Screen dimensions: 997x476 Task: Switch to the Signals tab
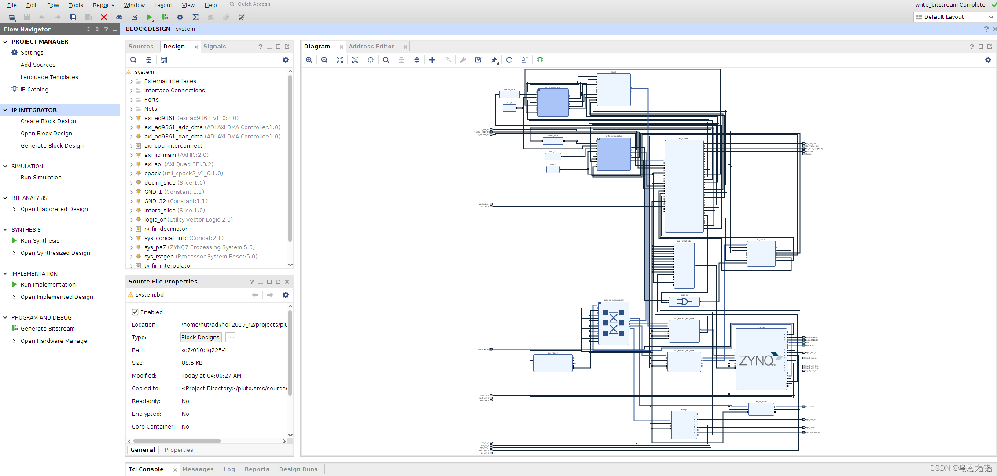[x=215, y=46]
